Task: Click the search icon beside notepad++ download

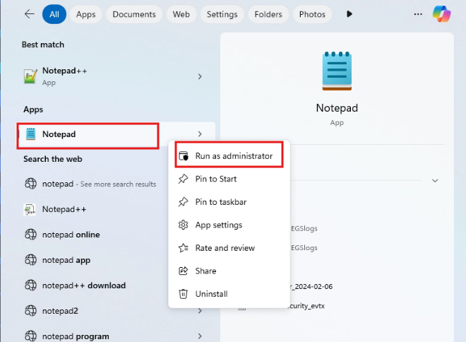Action: pyautogui.click(x=30, y=285)
